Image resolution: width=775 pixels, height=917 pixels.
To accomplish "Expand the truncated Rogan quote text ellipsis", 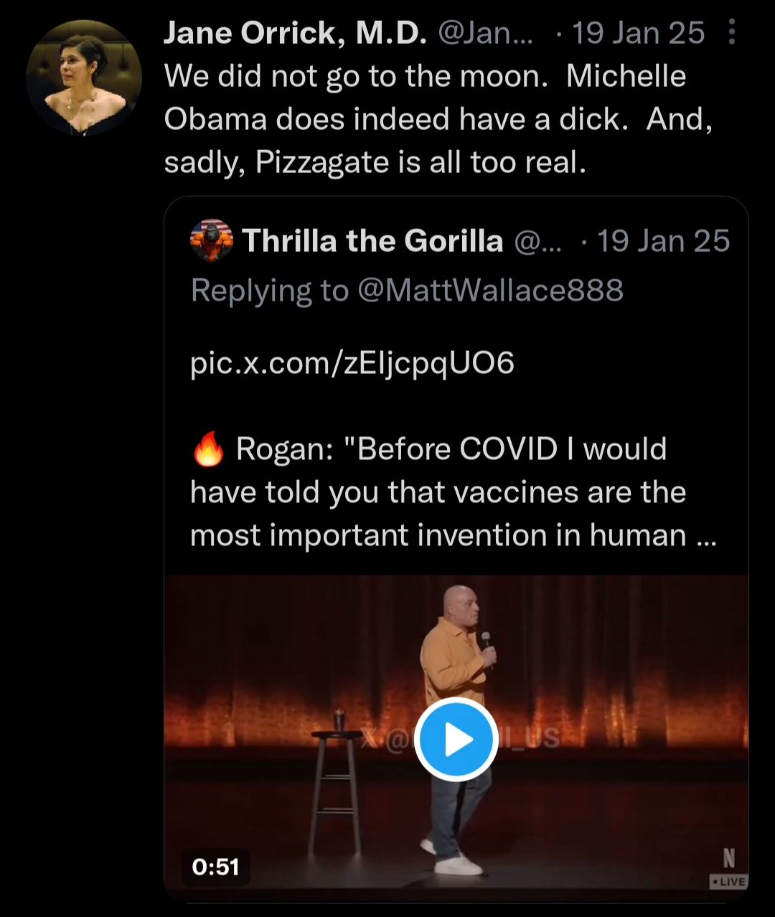I will [x=706, y=536].
